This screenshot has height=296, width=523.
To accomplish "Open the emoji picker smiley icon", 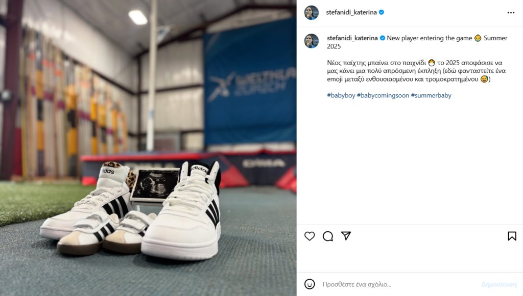I will [310, 284].
